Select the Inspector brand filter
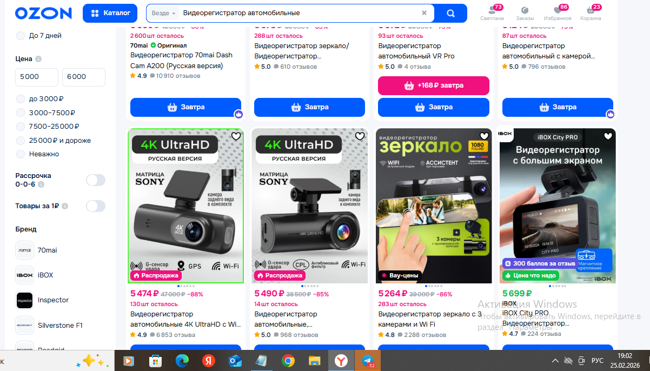 (x=42, y=300)
